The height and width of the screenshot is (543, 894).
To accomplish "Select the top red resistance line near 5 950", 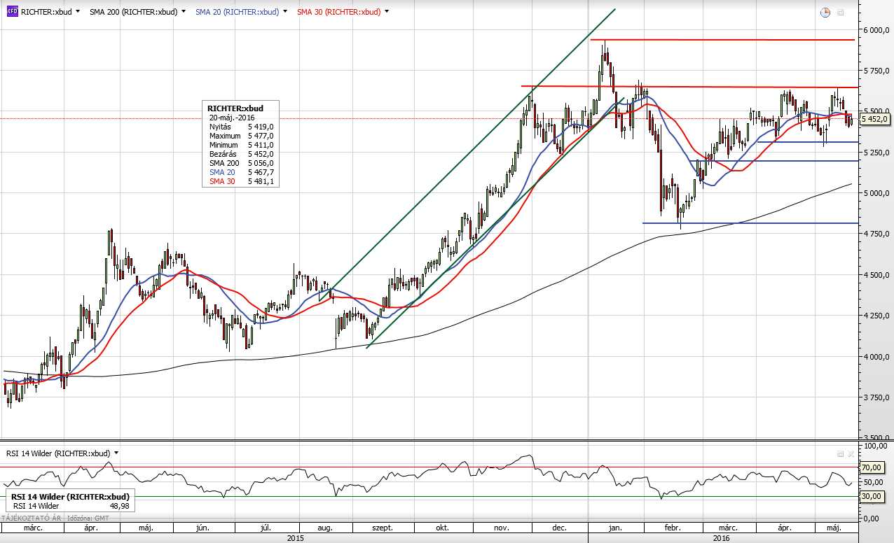I will click(x=722, y=40).
